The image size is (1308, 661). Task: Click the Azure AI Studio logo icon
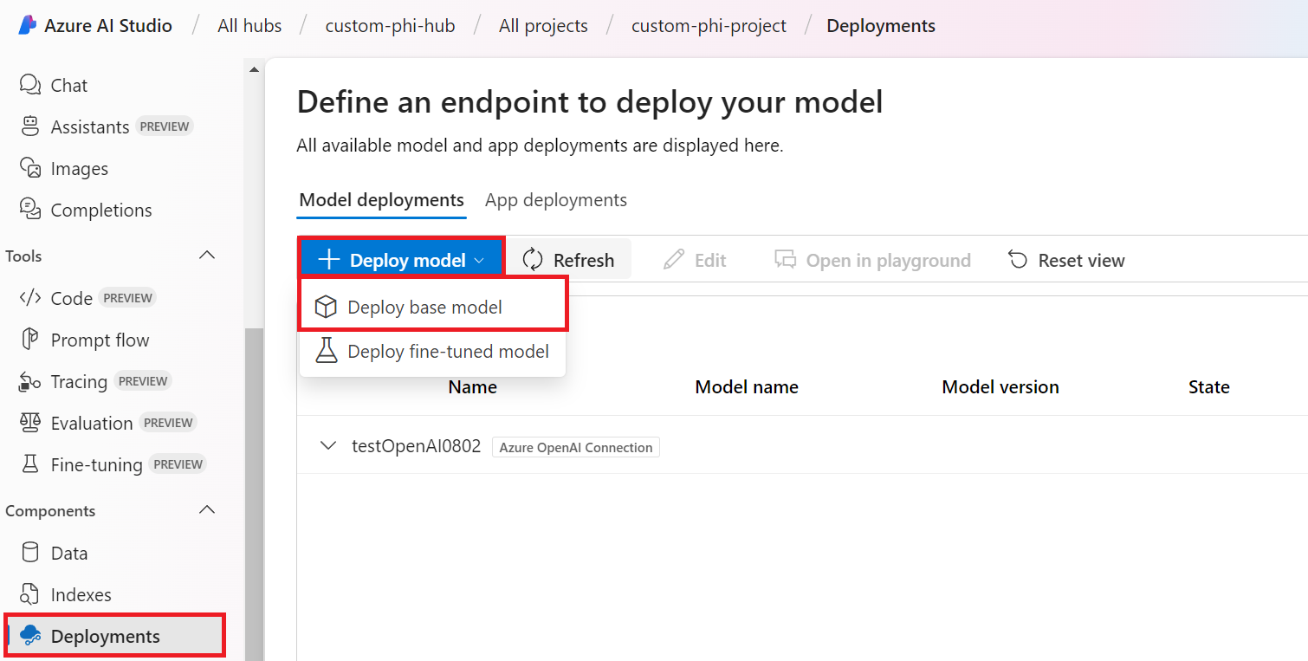point(28,26)
